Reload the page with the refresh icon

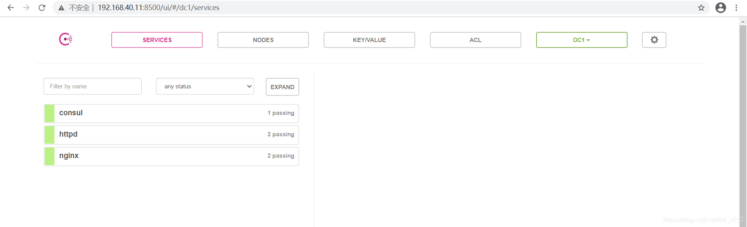point(42,7)
